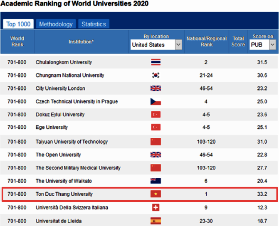The image size is (279, 226).
Task: Click the Switzerland flag for Università Della Svizzera Italiana
Action: [156, 207]
